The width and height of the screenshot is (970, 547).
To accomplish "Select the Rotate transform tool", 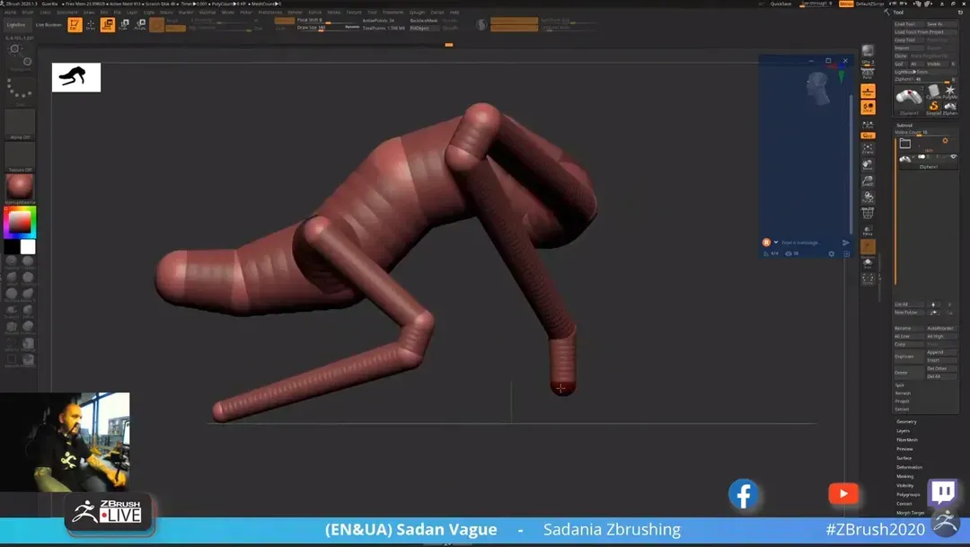I will click(140, 24).
